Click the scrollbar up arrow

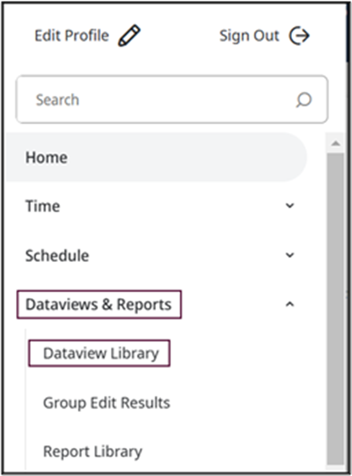pos(336,143)
